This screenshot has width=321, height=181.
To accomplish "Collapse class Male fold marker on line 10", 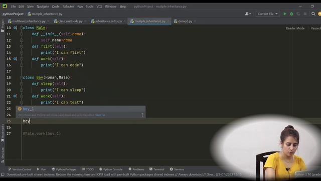I will click(x=21, y=28).
